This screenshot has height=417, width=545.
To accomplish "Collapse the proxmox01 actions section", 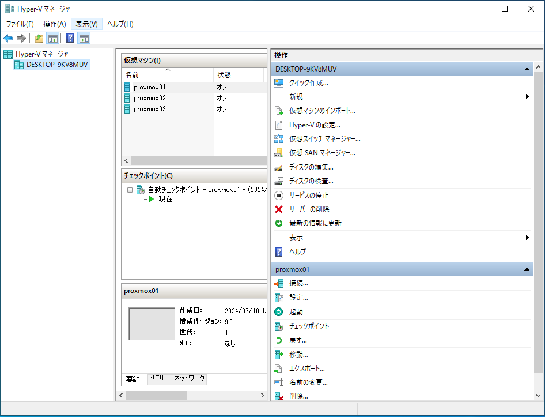I will 527,269.
